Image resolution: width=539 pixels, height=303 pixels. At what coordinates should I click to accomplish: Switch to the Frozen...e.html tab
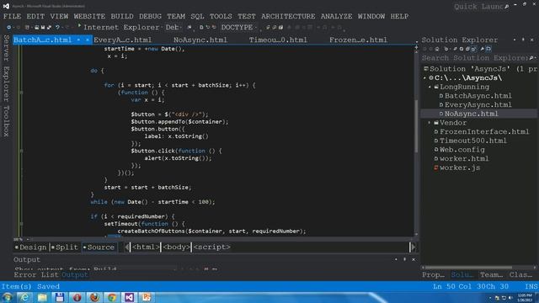pyautogui.click(x=358, y=40)
